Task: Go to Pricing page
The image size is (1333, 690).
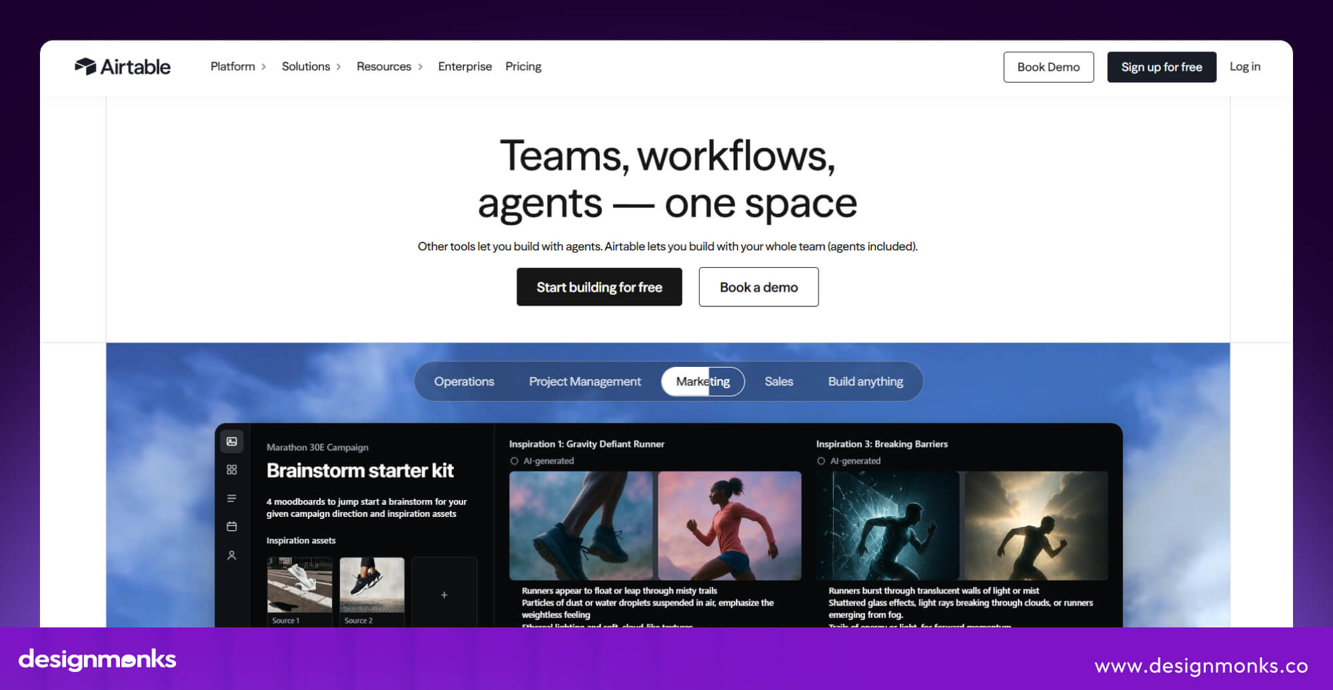Action: (x=523, y=67)
